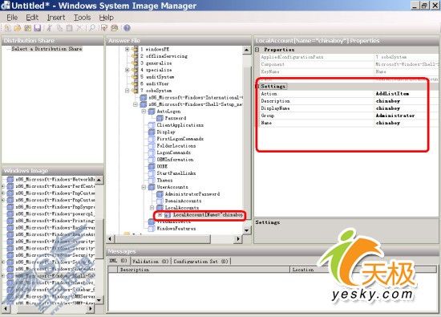Viewport: 441px width, 317px height.
Task: Select the FolderLocations tree node
Action: pos(176,146)
